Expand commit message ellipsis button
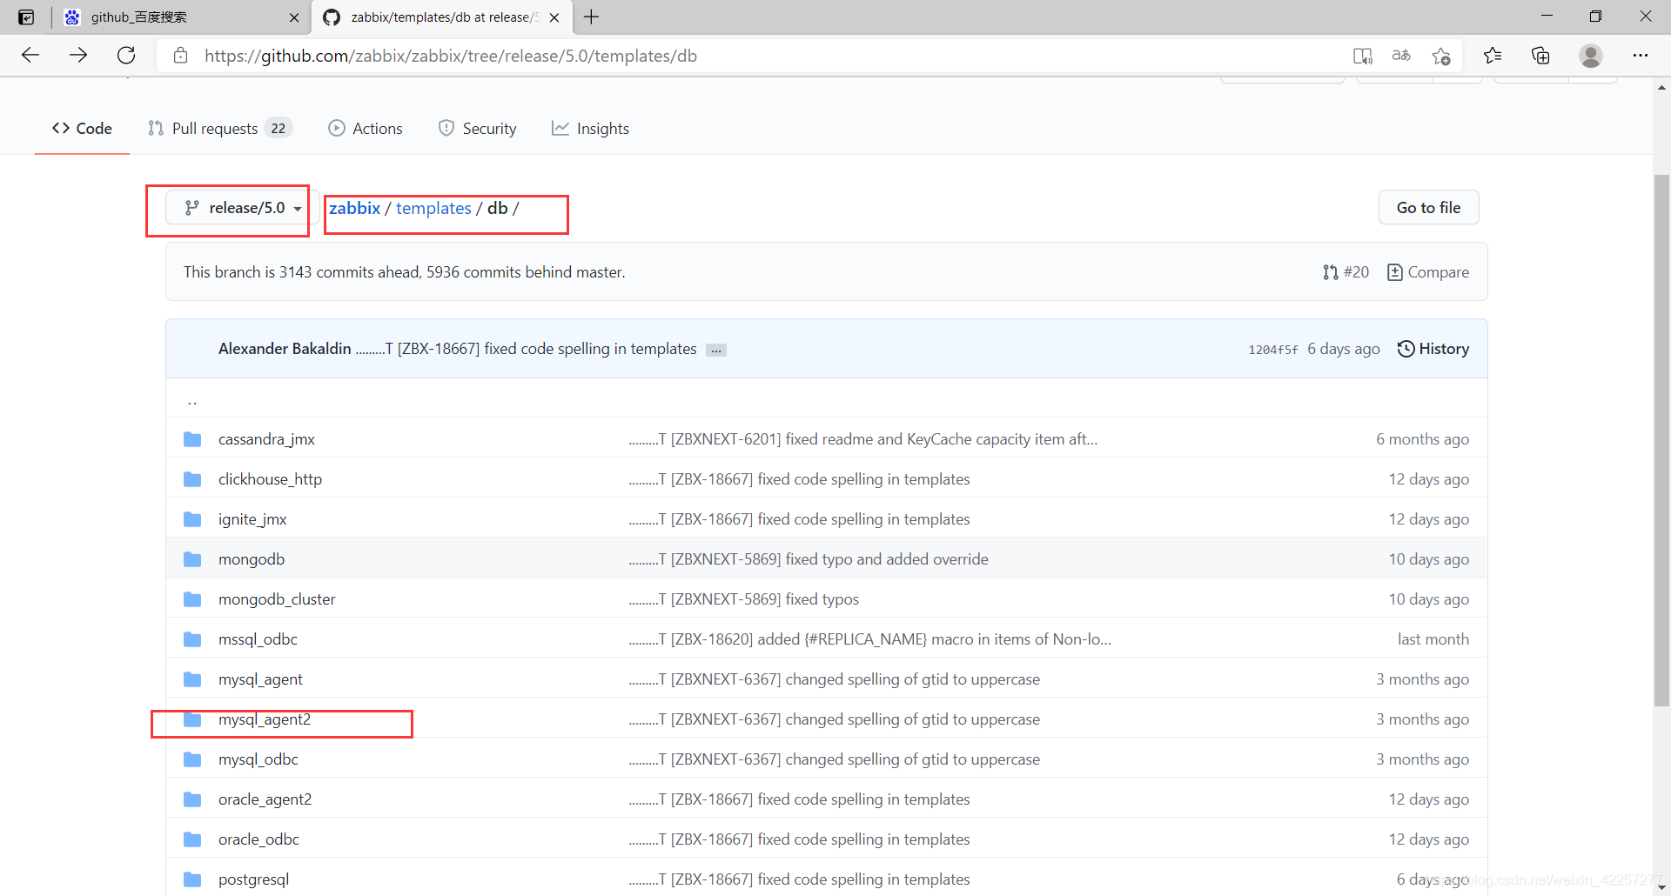Screen dimensions: 1671x896 click(716, 350)
